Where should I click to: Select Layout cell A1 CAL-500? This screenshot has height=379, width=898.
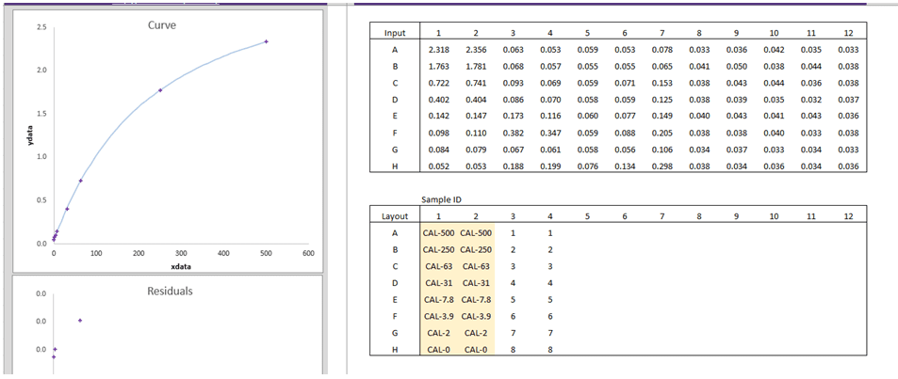438,232
